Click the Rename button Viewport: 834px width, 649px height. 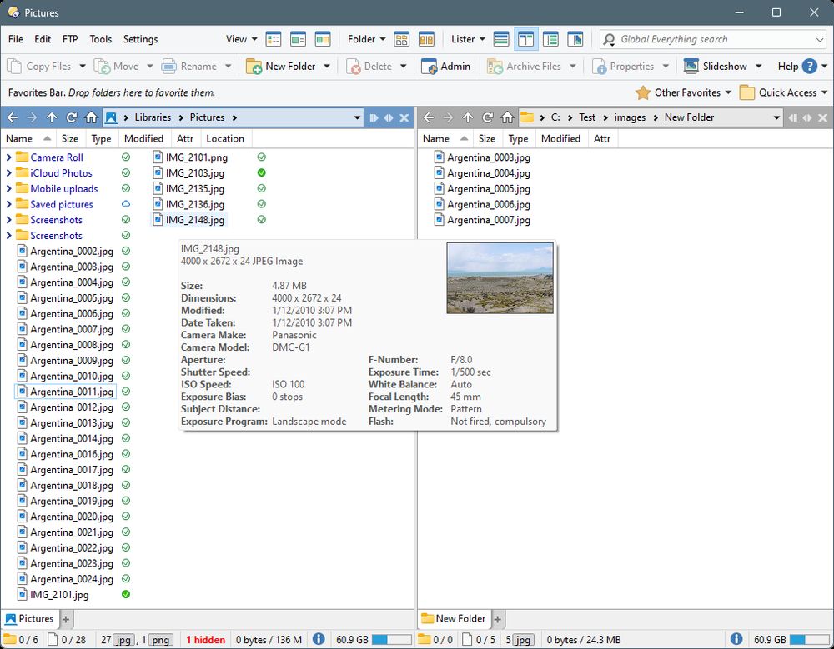point(189,67)
